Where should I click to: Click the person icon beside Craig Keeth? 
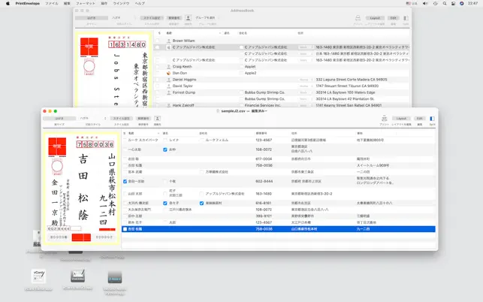coord(168,67)
